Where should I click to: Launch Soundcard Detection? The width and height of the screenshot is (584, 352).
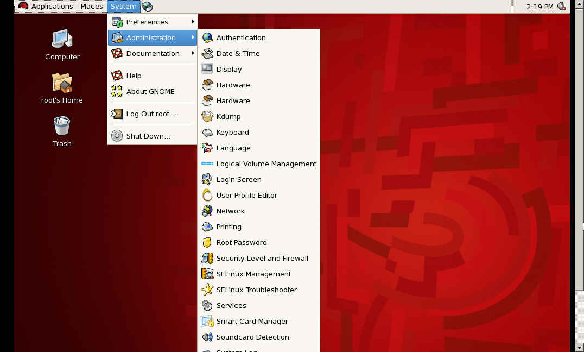pos(258,337)
